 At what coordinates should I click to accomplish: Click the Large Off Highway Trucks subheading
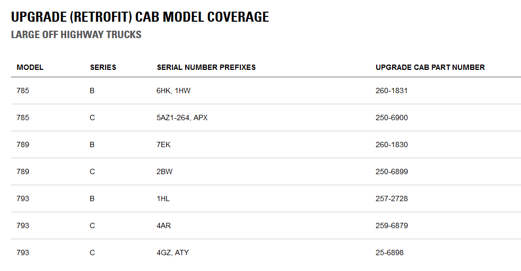[x=76, y=35]
